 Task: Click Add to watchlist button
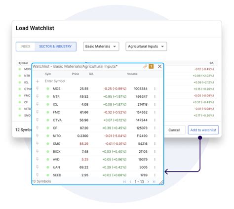point(203,130)
